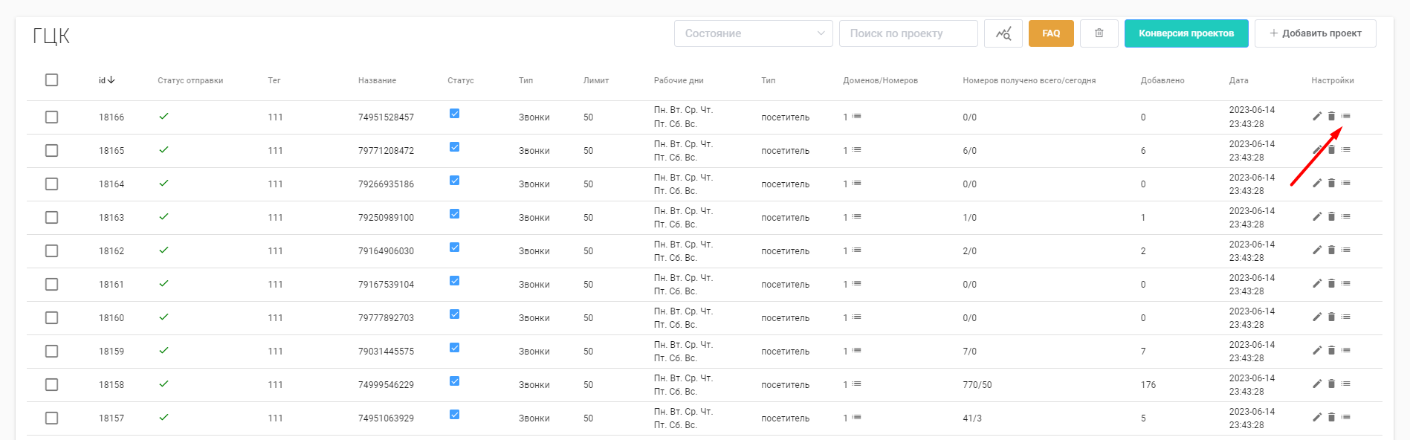
Task: Tick the select-all checkbox in header
Action: (x=51, y=80)
